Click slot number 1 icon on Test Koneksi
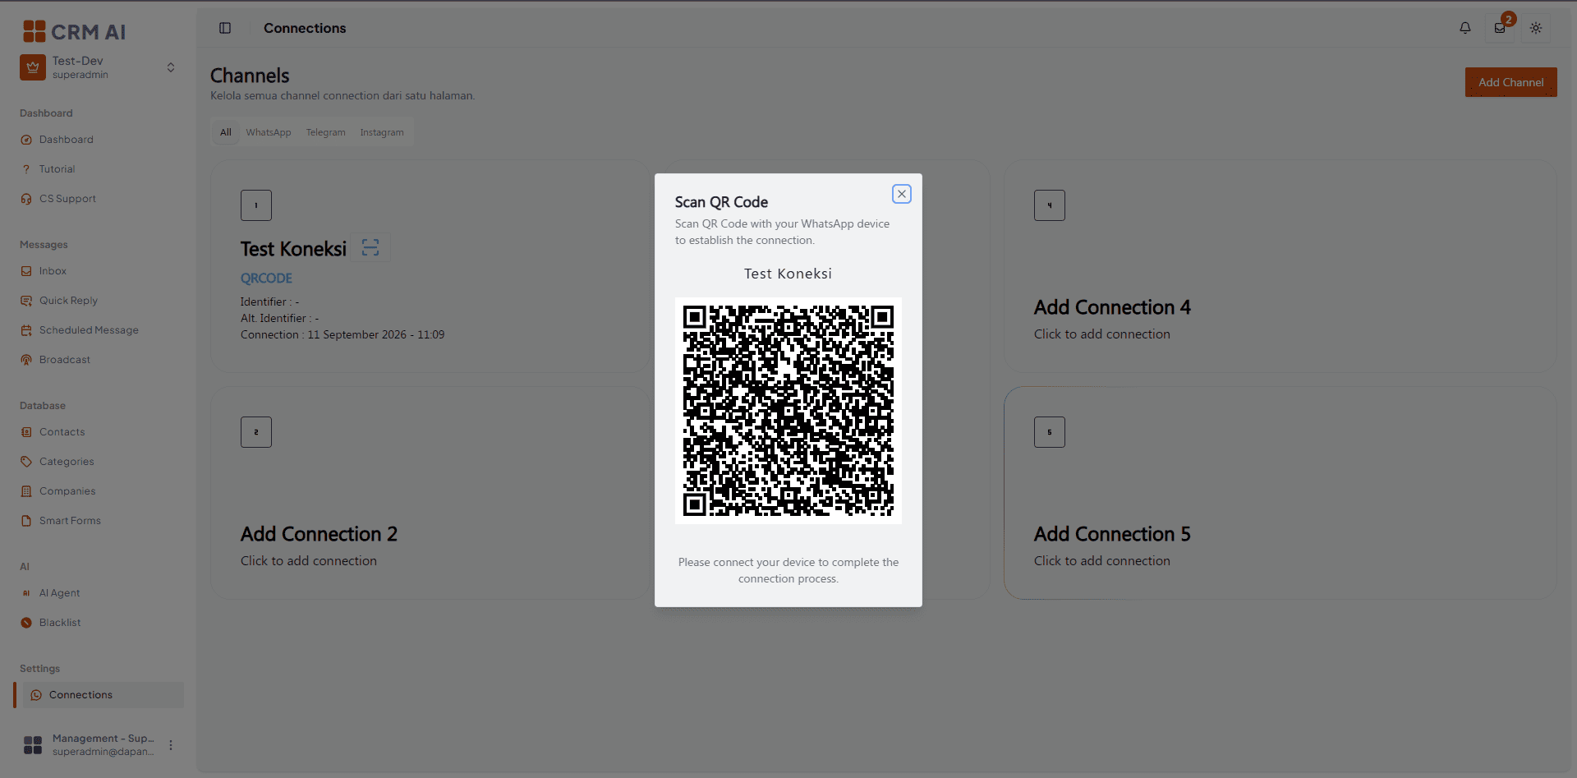The height and width of the screenshot is (778, 1577). [256, 205]
